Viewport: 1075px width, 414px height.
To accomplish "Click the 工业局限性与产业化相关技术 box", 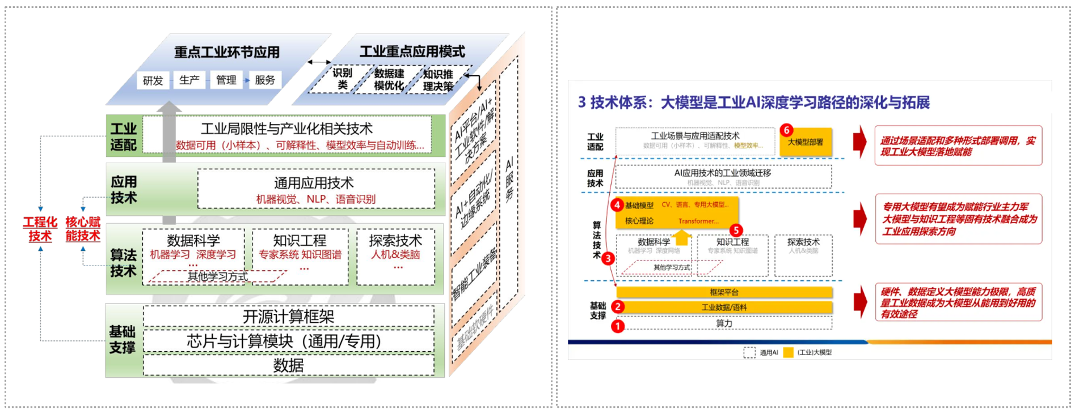I will (x=286, y=135).
